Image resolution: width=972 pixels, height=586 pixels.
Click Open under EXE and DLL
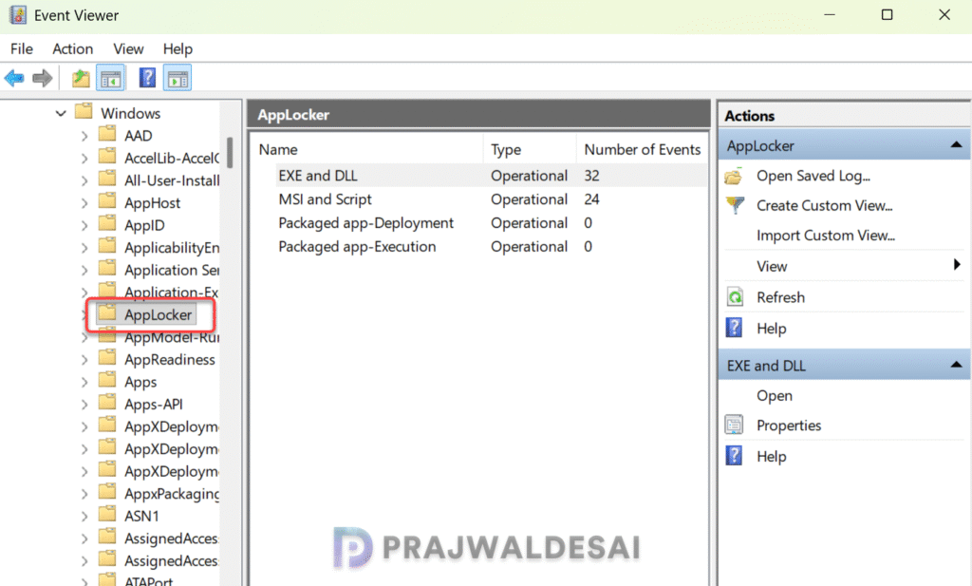point(775,396)
